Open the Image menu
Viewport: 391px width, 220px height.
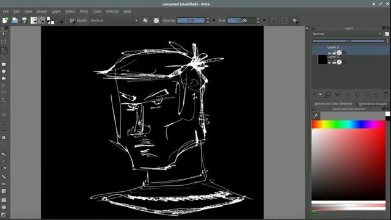(x=42, y=12)
